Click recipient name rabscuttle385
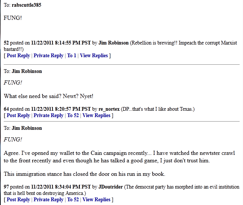Viewport: 243px width, 205px height. 27,5
